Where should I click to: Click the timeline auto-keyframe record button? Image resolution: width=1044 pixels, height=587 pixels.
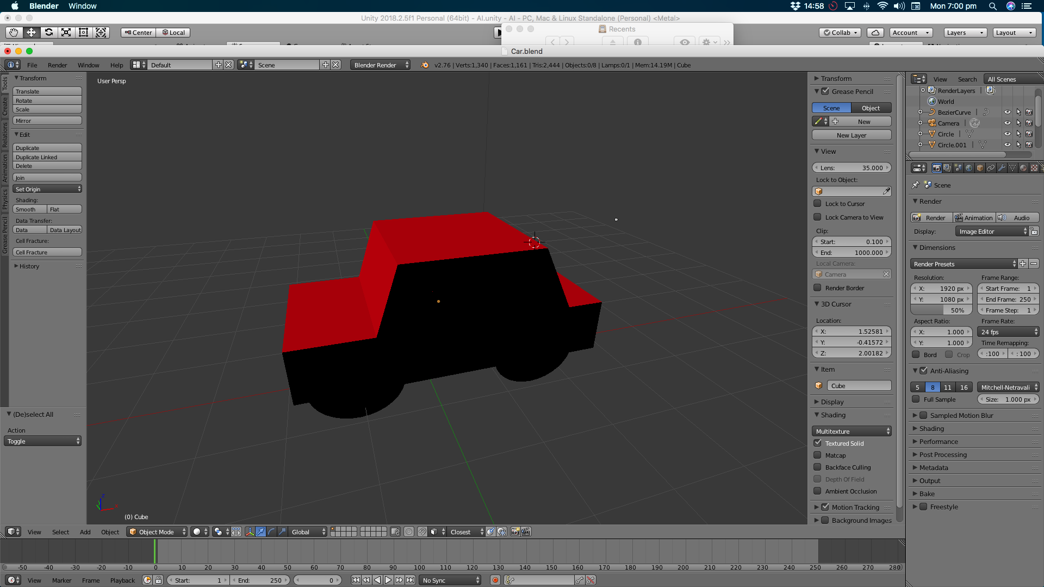(495, 580)
